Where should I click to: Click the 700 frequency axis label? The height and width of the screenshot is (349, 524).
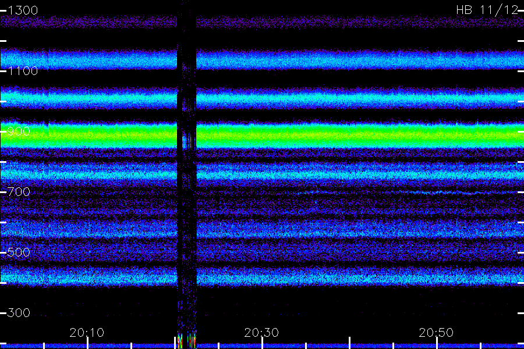click(19, 192)
